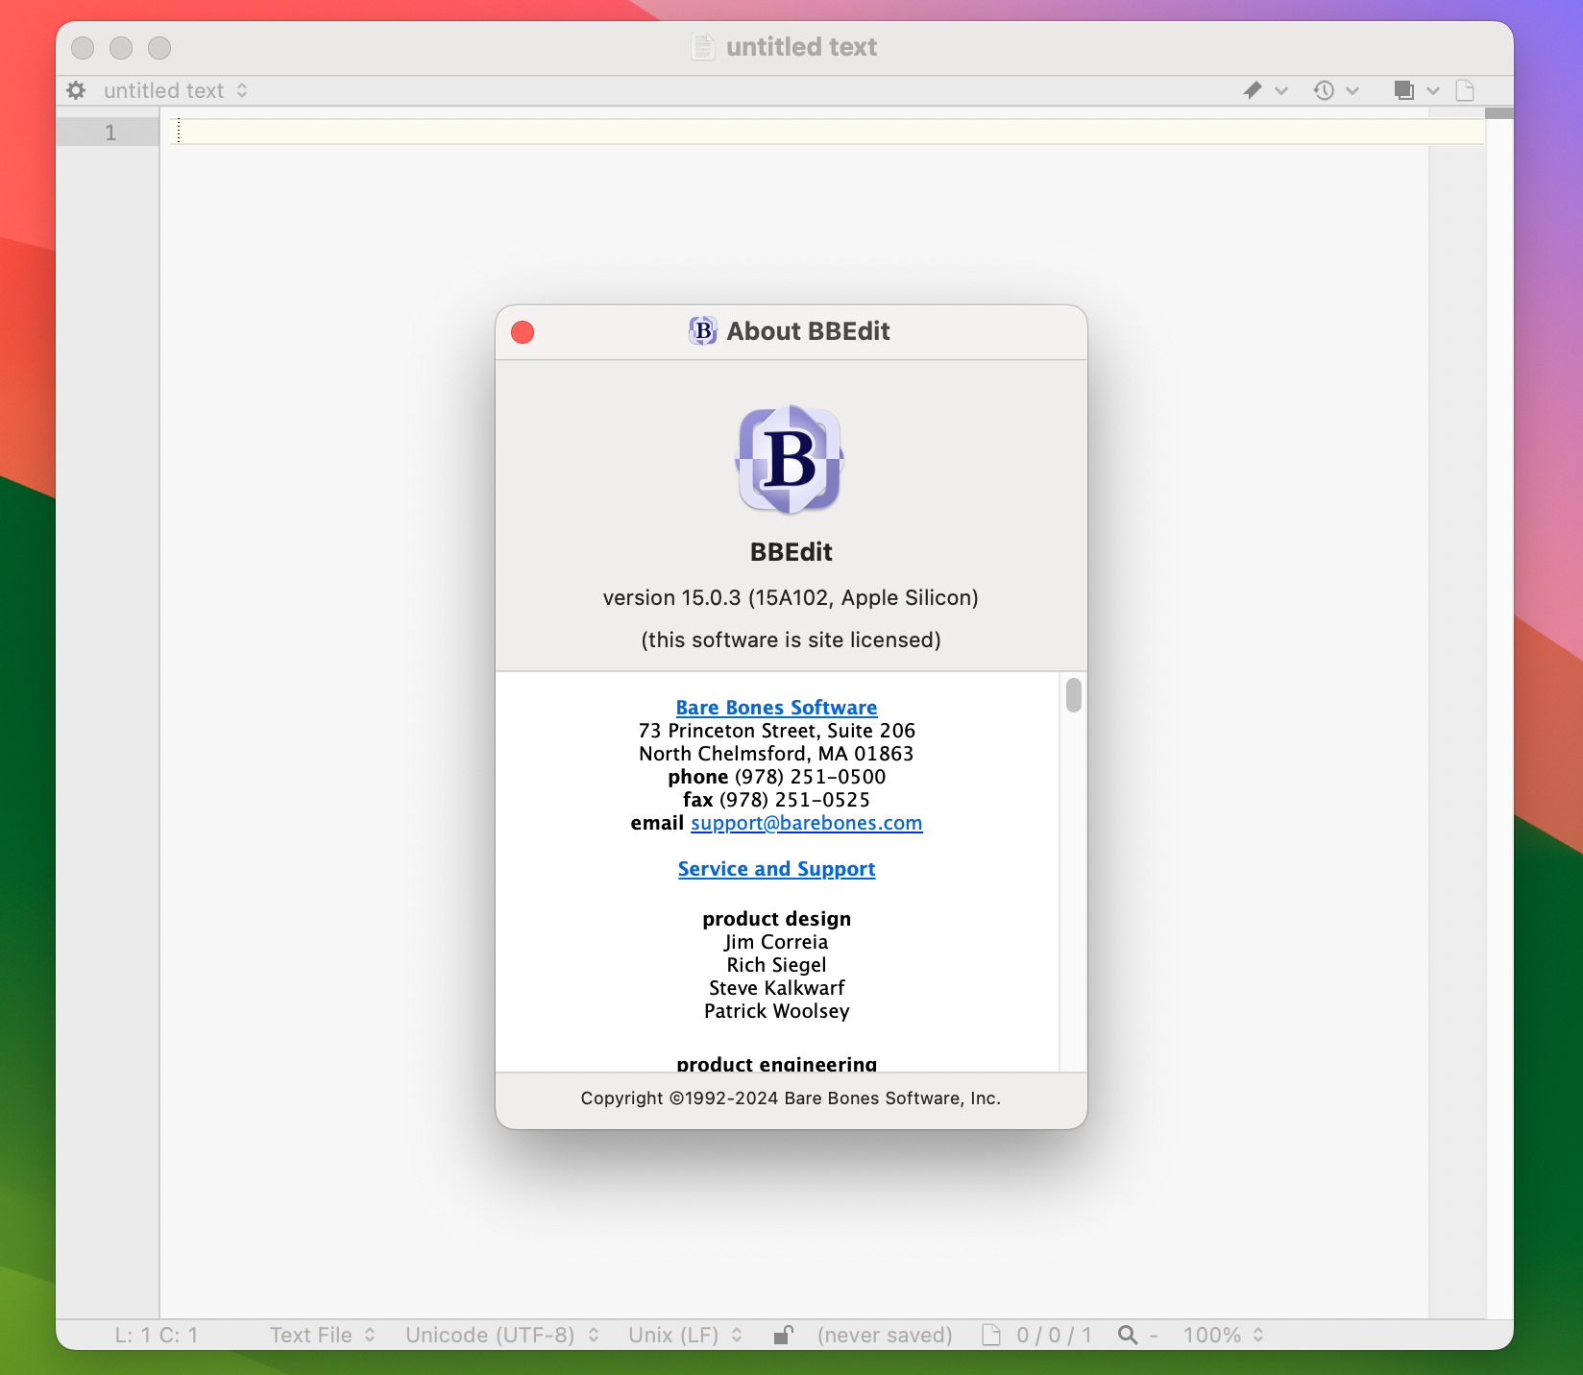
Task: Open the Unix (LF) line endings dropdown
Action: pos(683,1335)
